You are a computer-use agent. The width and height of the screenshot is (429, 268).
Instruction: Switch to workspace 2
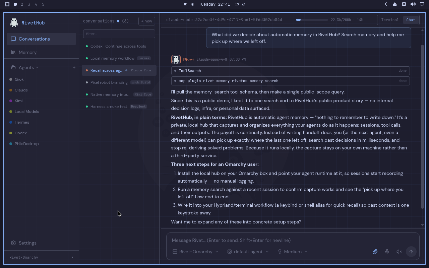pyautogui.click(x=22, y=4)
